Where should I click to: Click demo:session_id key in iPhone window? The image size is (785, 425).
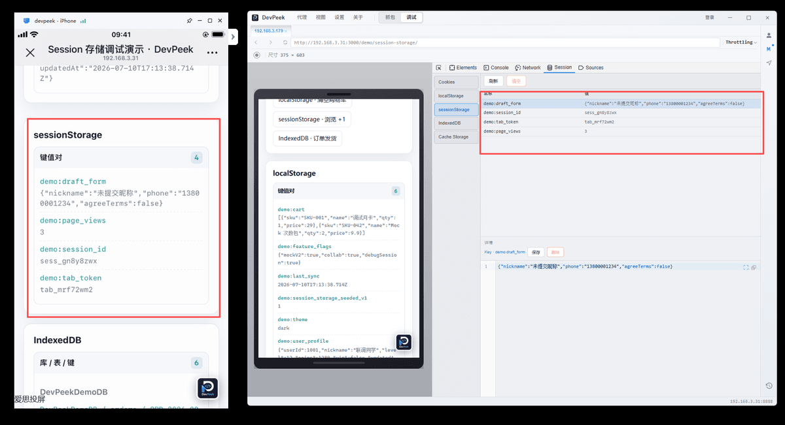click(x=73, y=249)
